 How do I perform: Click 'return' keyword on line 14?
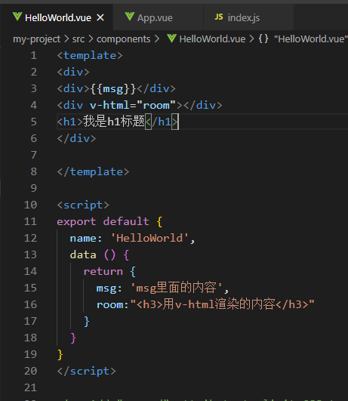click(x=103, y=272)
